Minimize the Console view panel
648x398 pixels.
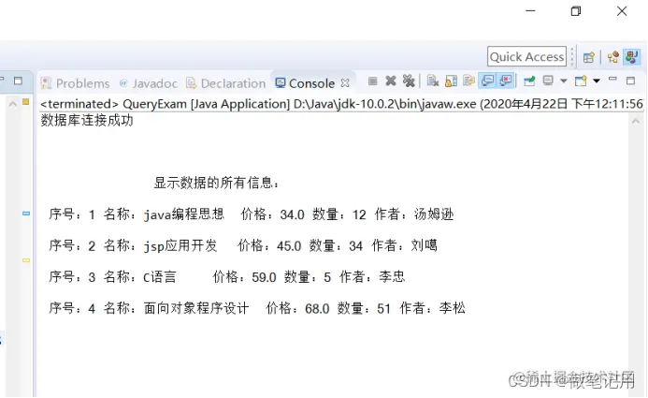pyautogui.click(x=612, y=80)
